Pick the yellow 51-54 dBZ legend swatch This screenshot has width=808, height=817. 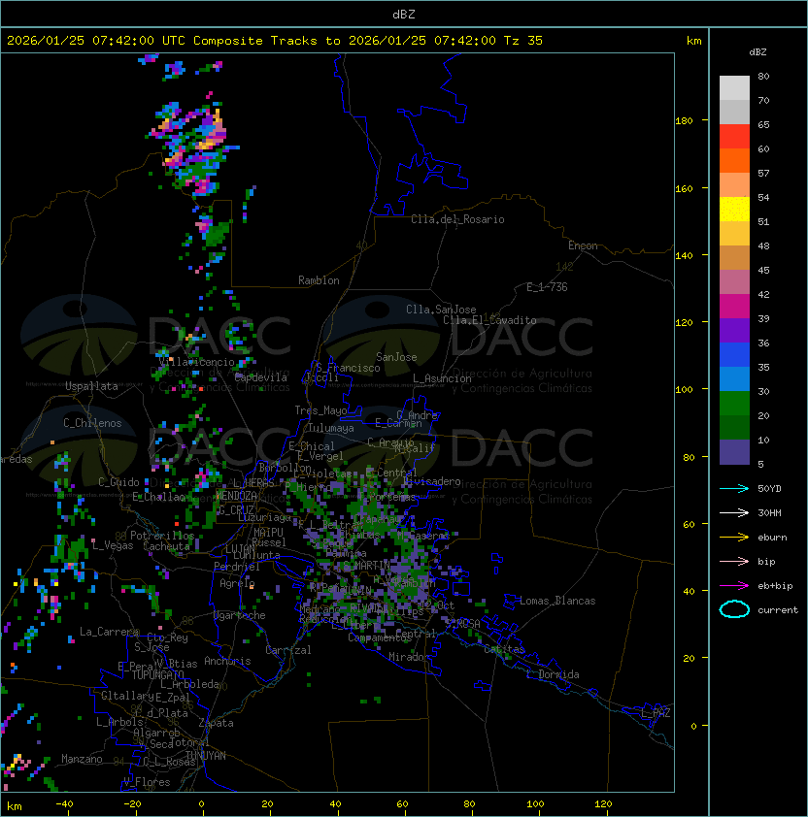pyautogui.click(x=734, y=210)
